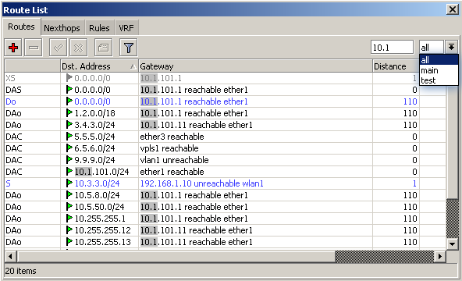
Task: Click the red plus add route button
Action: click(x=13, y=48)
